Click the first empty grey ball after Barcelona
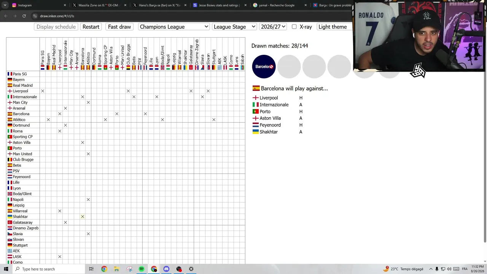 [x=289, y=67]
